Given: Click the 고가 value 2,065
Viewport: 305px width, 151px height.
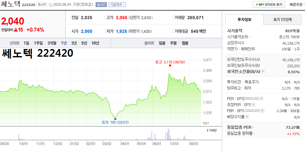Looking at the screenshot, I should click(x=121, y=18).
